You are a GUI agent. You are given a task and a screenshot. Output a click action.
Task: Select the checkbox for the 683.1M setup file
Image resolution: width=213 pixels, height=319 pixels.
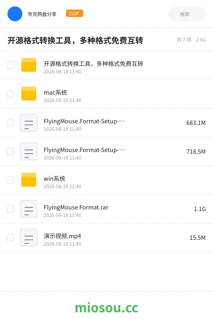(x=10, y=123)
